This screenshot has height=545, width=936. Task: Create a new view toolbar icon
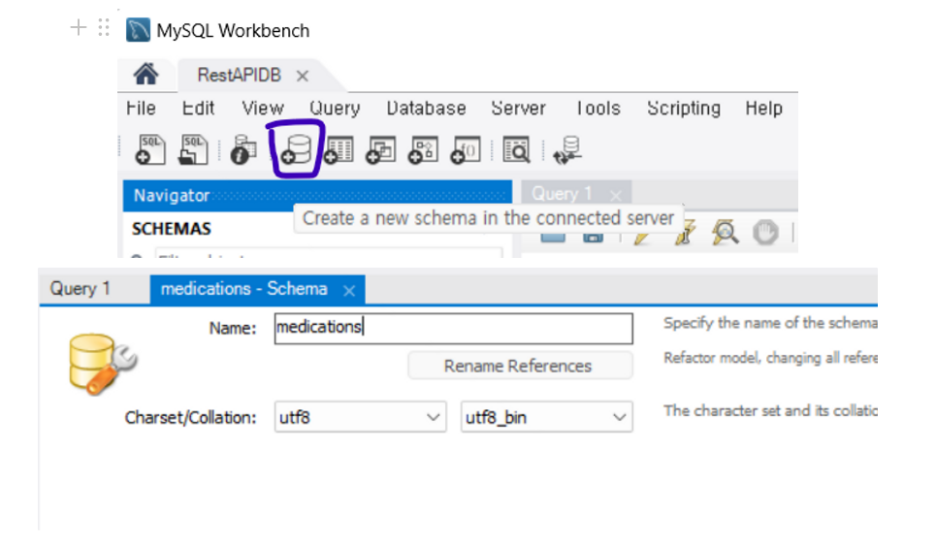click(381, 149)
